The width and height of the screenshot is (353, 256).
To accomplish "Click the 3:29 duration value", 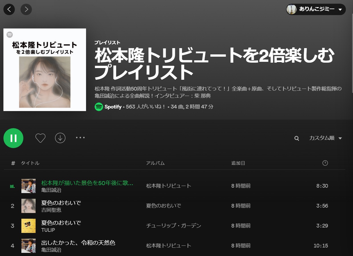I will click(x=322, y=226).
